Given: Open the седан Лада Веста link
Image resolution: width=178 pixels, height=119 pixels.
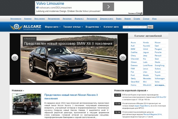Looking at the screenshot, I should coord(142,106).
